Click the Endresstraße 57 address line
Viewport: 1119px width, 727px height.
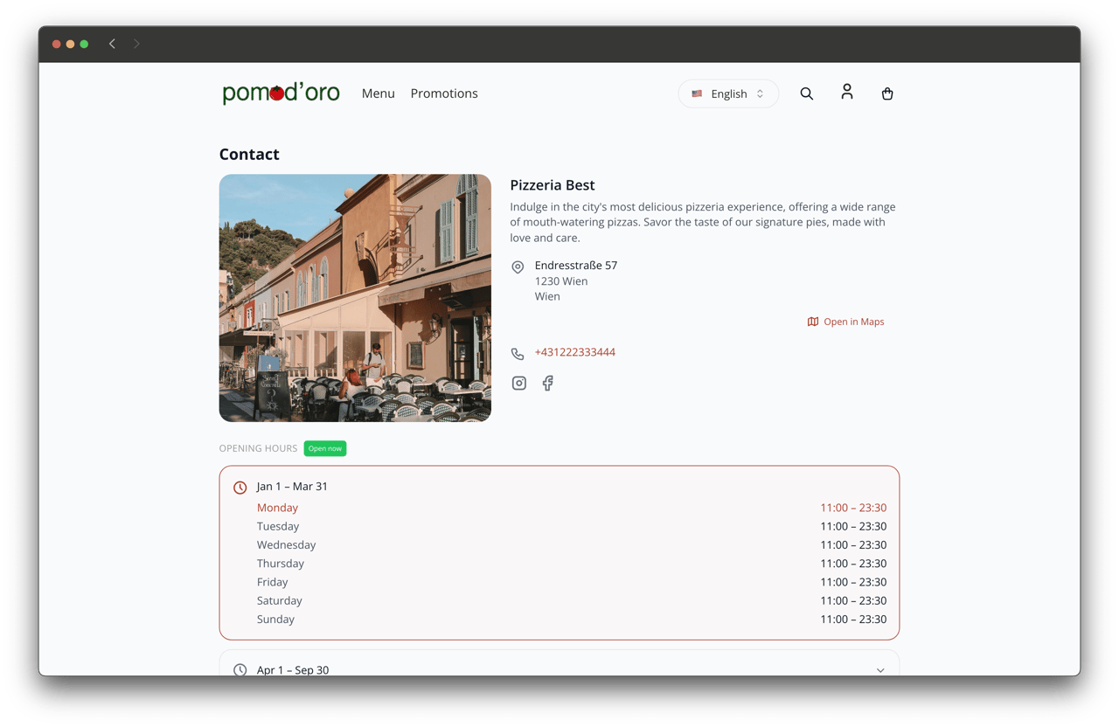tap(576, 265)
